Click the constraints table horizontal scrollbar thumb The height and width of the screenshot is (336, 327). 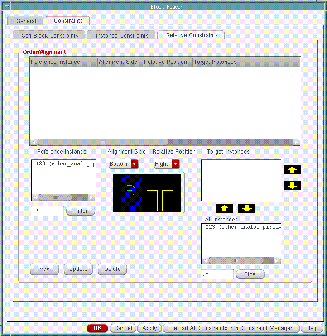(103, 142)
